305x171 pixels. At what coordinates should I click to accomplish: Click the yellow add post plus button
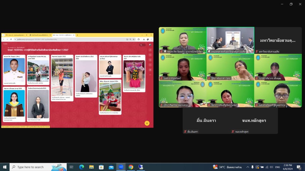pyautogui.click(x=147, y=123)
